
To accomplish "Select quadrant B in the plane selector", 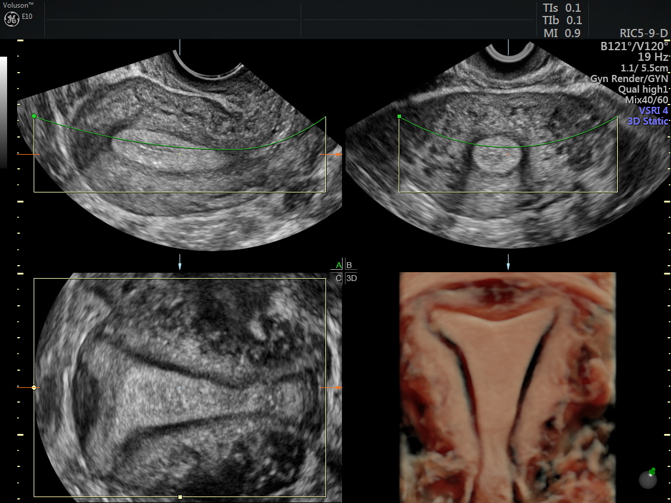I will 350,266.
